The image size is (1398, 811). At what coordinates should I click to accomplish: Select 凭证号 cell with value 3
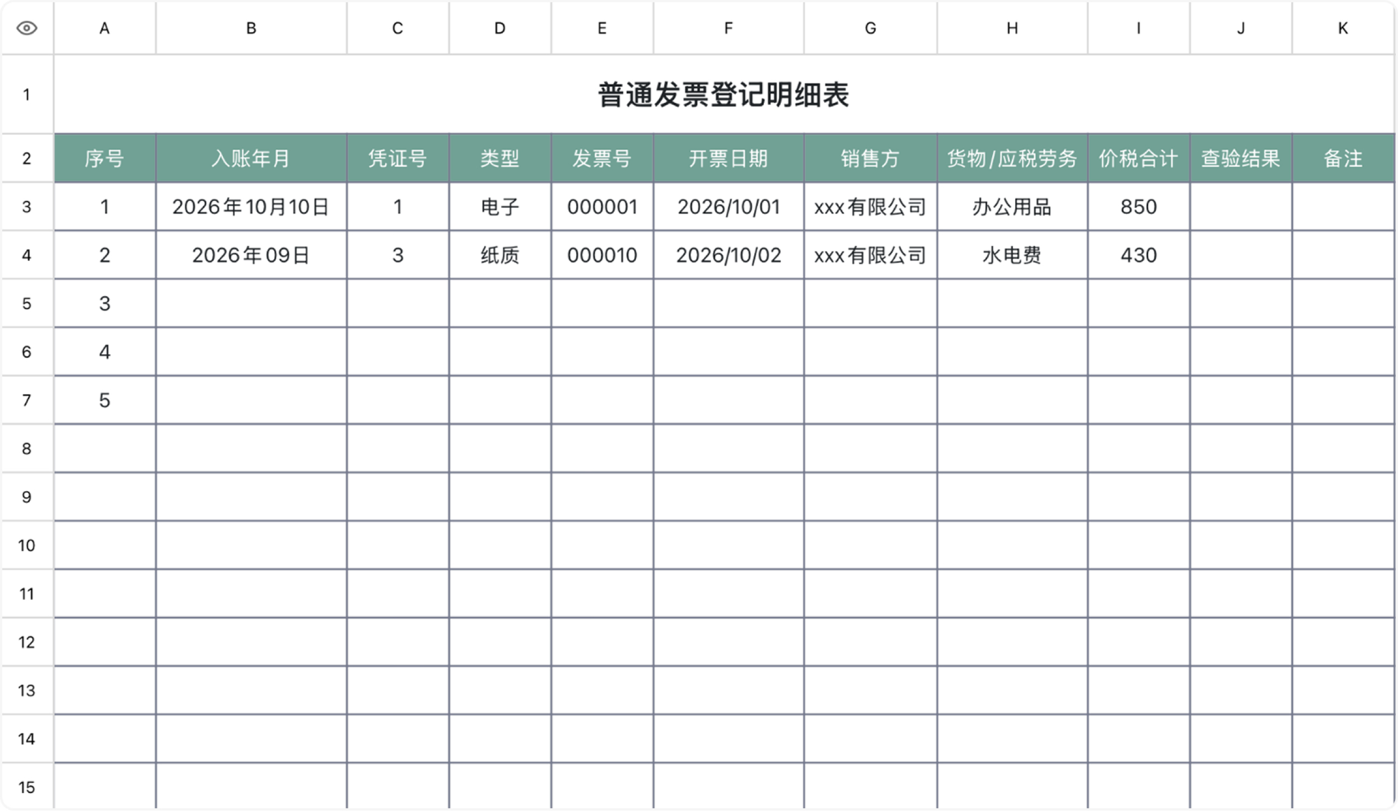(x=398, y=255)
